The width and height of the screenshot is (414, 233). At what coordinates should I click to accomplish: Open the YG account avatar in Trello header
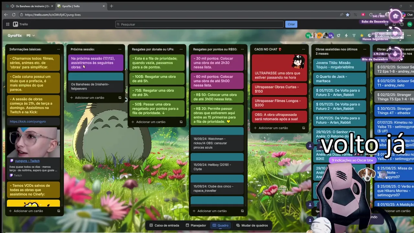pyautogui.click(x=409, y=24)
